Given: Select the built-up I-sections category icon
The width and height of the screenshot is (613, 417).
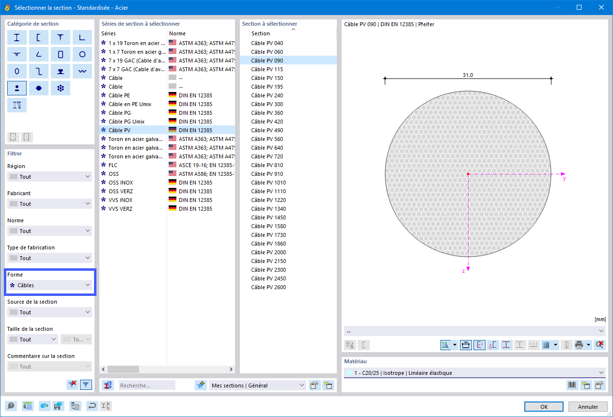Looking at the screenshot, I should [17, 105].
